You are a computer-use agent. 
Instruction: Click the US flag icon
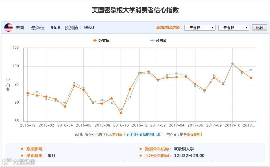point(8,27)
